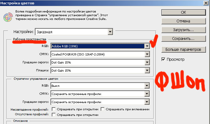Click the Больше параметров button
Viewport: 210px width, 124px height.
[183, 50]
